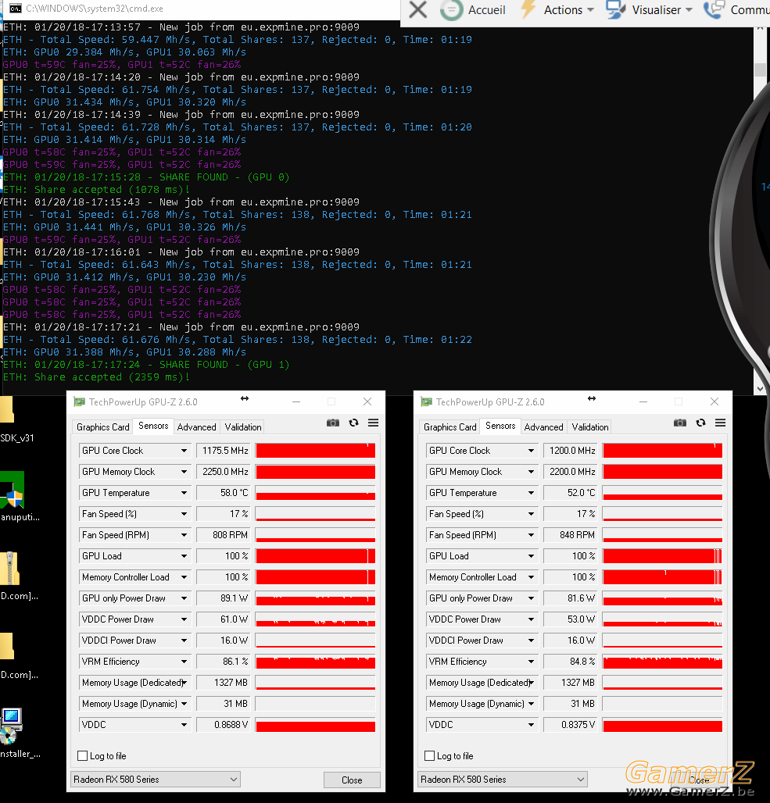Image resolution: width=770 pixels, height=803 pixels.
Task: Switch to Validation tab in right GPU-Z window
Action: point(590,427)
